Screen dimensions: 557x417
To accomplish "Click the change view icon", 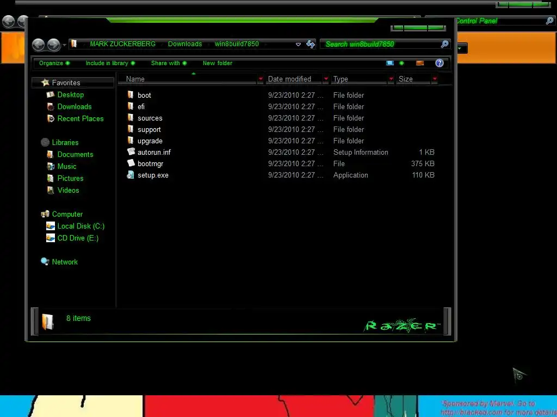I will pyautogui.click(x=390, y=63).
